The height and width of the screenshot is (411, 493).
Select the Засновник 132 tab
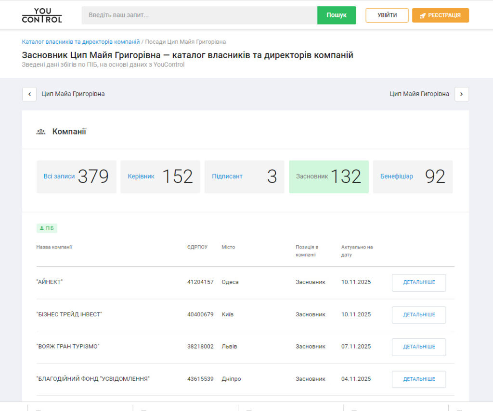328,177
